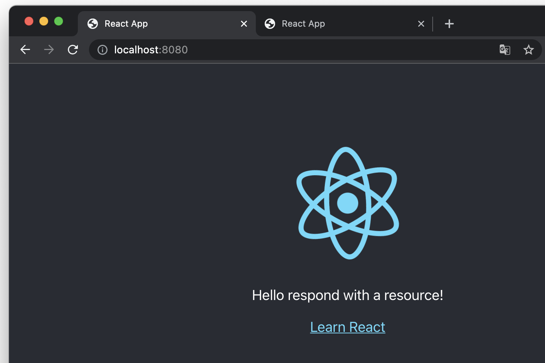Open the Learn React link
Image resolution: width=545 pixels, height=363 pixels.
click(348, 327)
